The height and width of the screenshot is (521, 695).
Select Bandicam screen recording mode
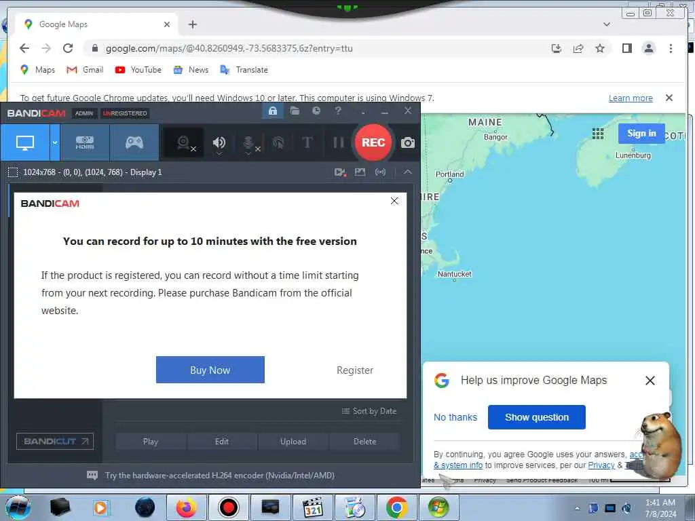(25, 142)
